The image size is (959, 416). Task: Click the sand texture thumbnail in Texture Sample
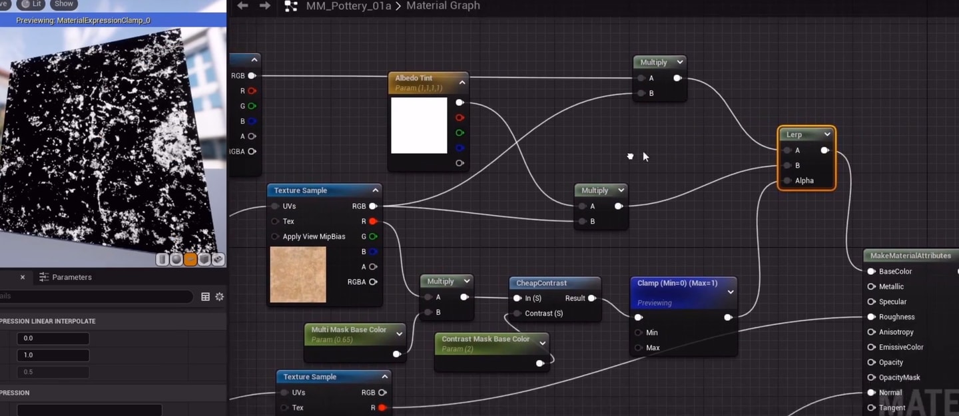(x=298, y=274)
